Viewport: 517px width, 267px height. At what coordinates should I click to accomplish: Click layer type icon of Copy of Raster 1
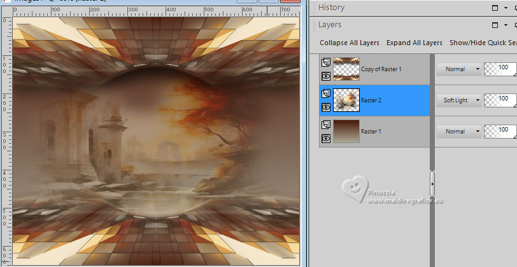point(326,62)
